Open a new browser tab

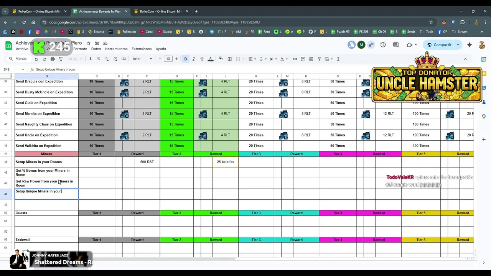[196, 11]
